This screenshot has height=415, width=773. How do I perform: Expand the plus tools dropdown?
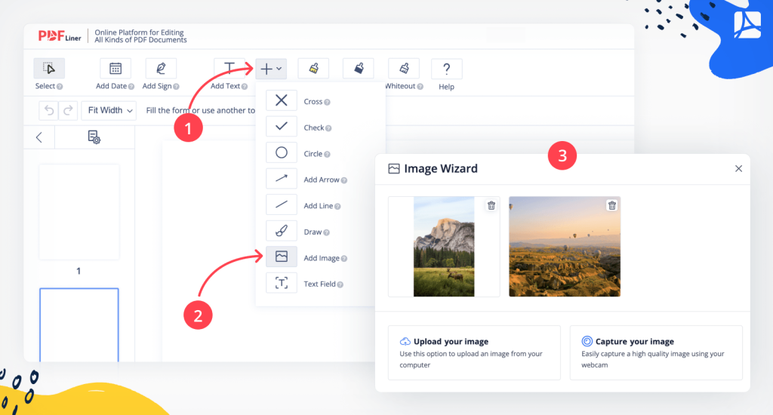[x=271, y=69]
